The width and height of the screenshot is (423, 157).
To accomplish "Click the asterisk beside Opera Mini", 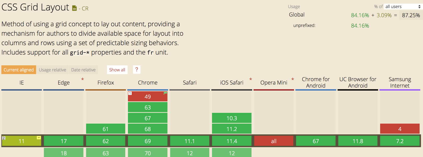I will pos(293,79).
